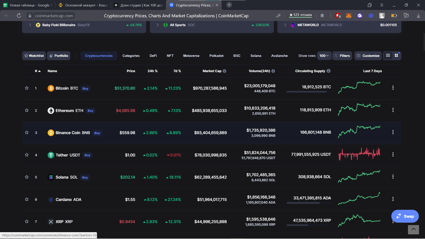The image size is (425, 239).
Task: Click scroll-to-top arrow button
Action: (413, 229)
